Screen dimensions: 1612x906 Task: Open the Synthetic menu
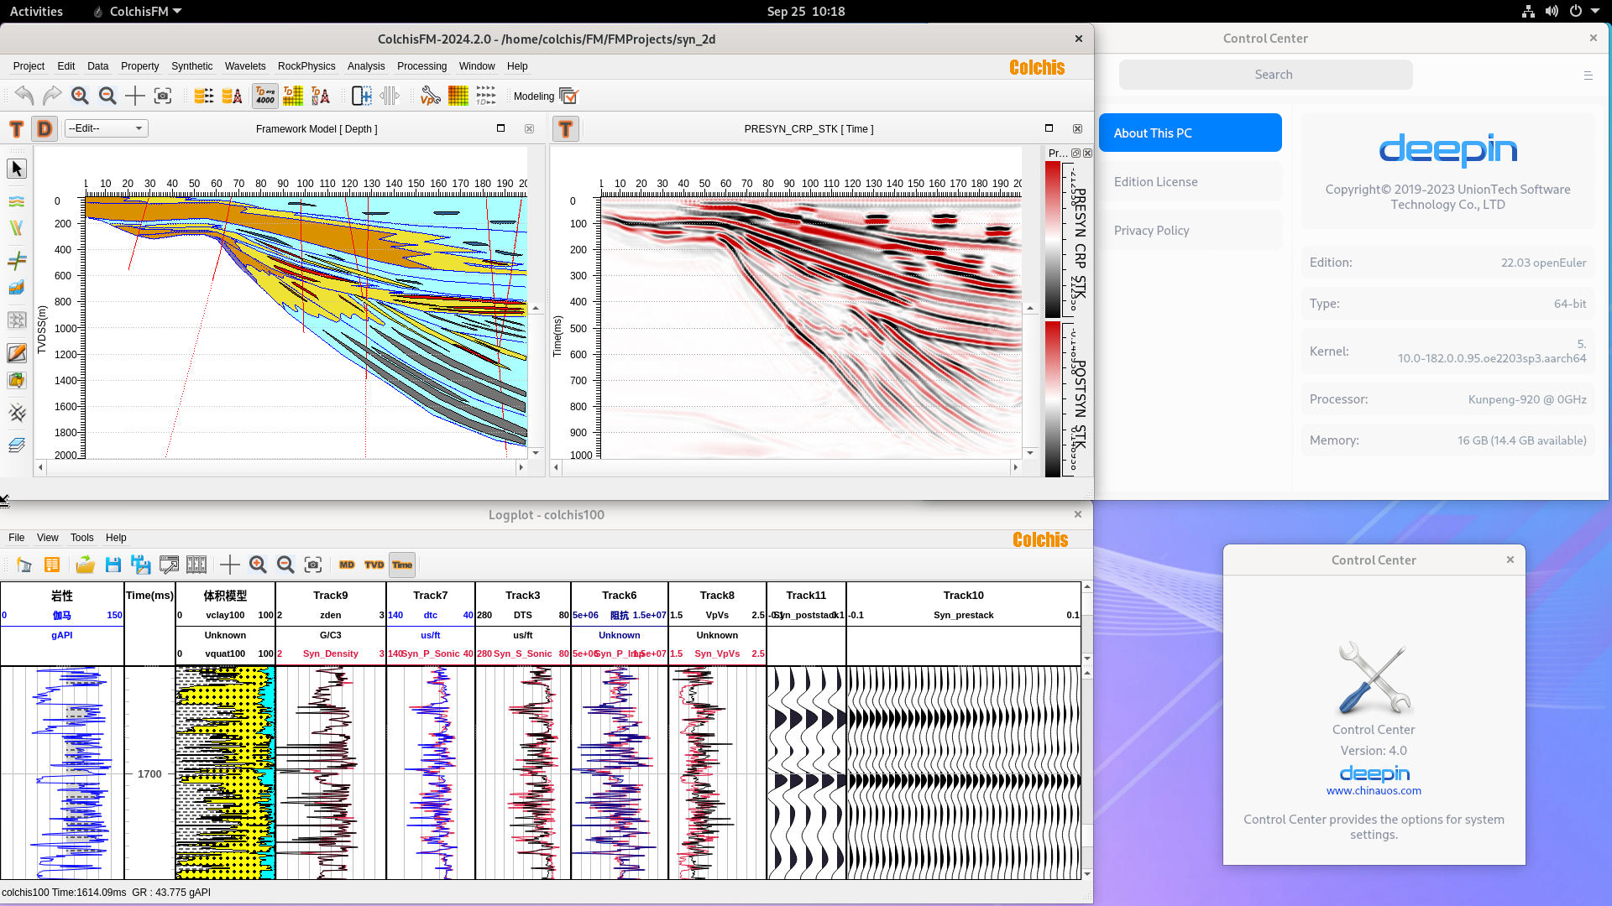[x=192, y=66]
